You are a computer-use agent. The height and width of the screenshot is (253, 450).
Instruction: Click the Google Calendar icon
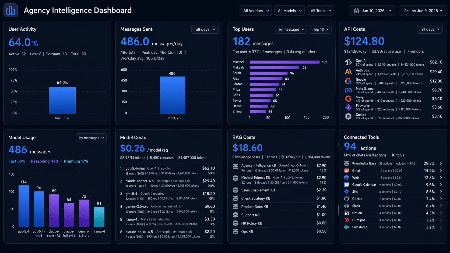point(347,185)
